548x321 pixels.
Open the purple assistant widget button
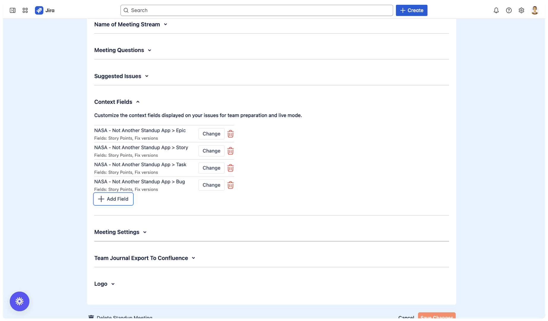20,301
